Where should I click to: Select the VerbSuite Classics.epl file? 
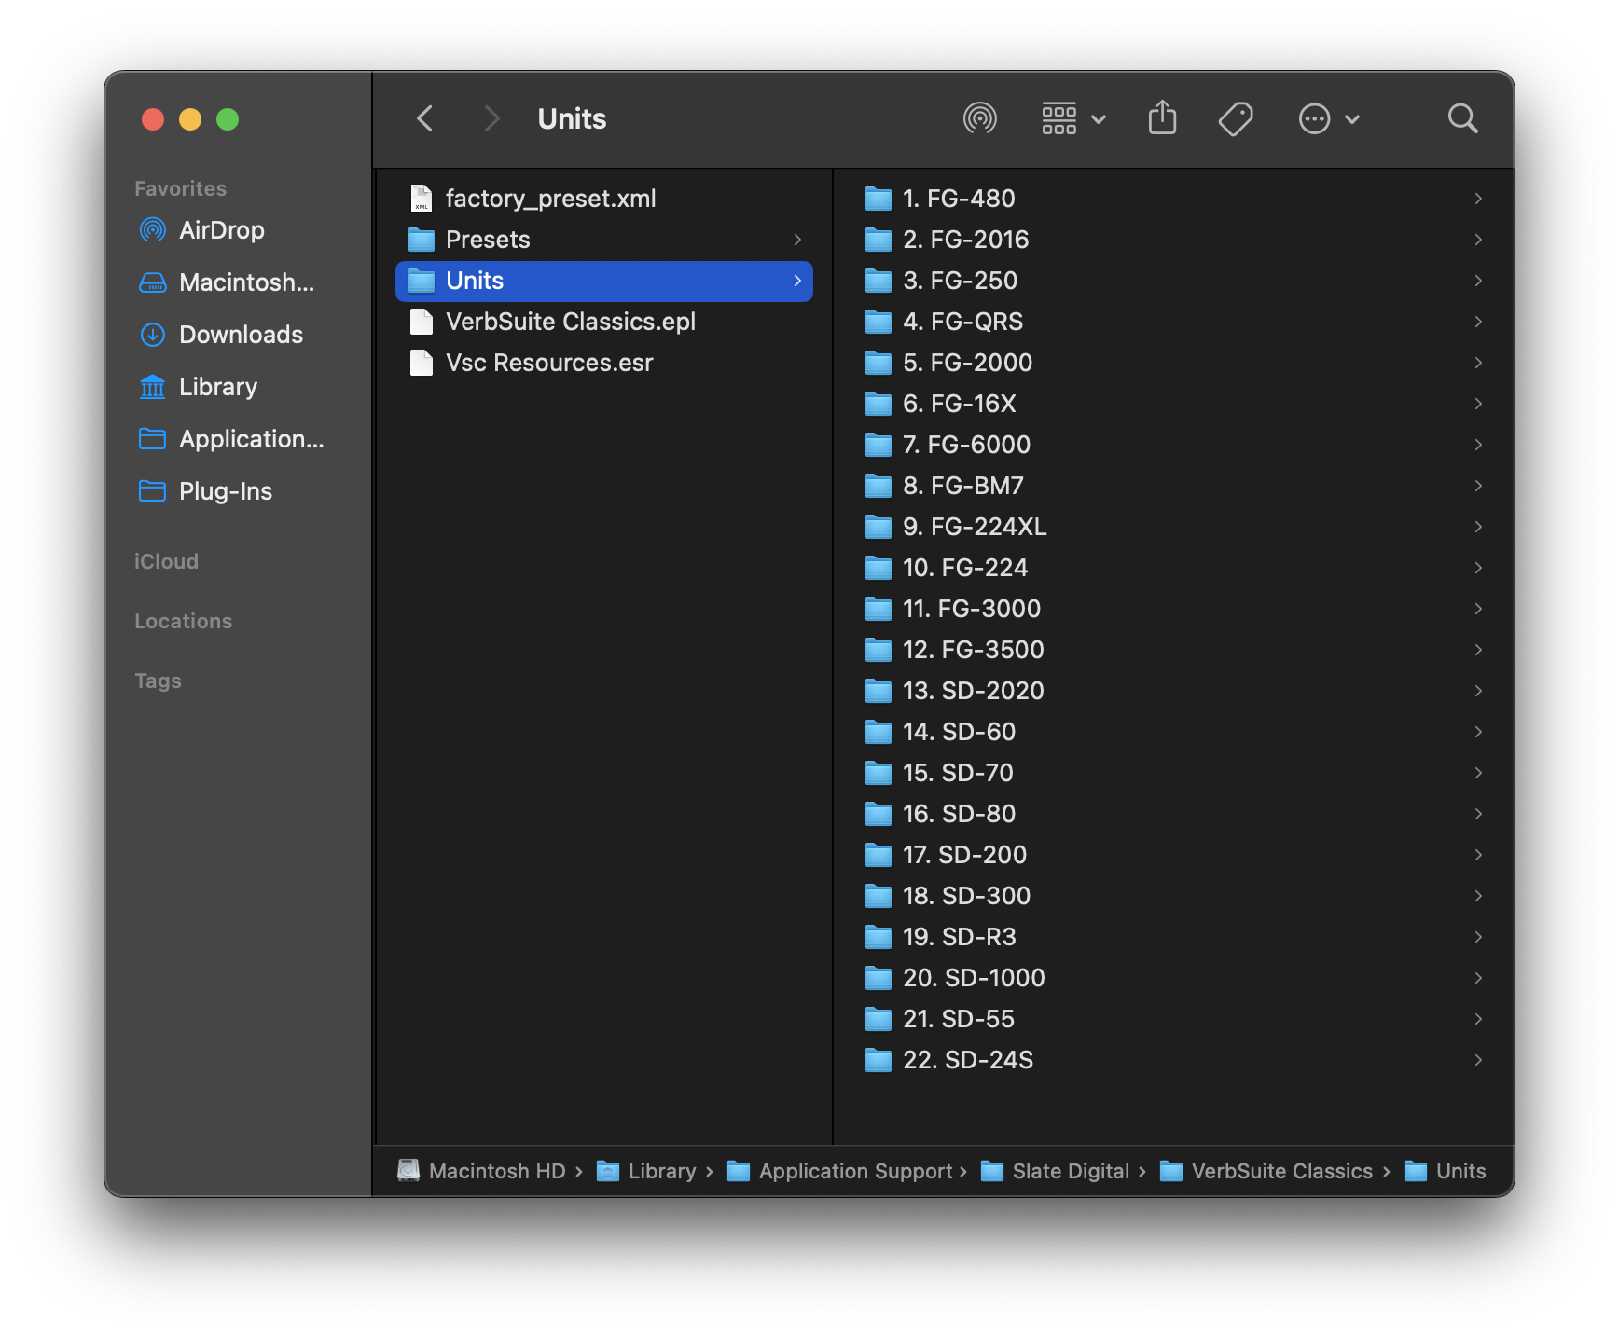coord(604,322)
